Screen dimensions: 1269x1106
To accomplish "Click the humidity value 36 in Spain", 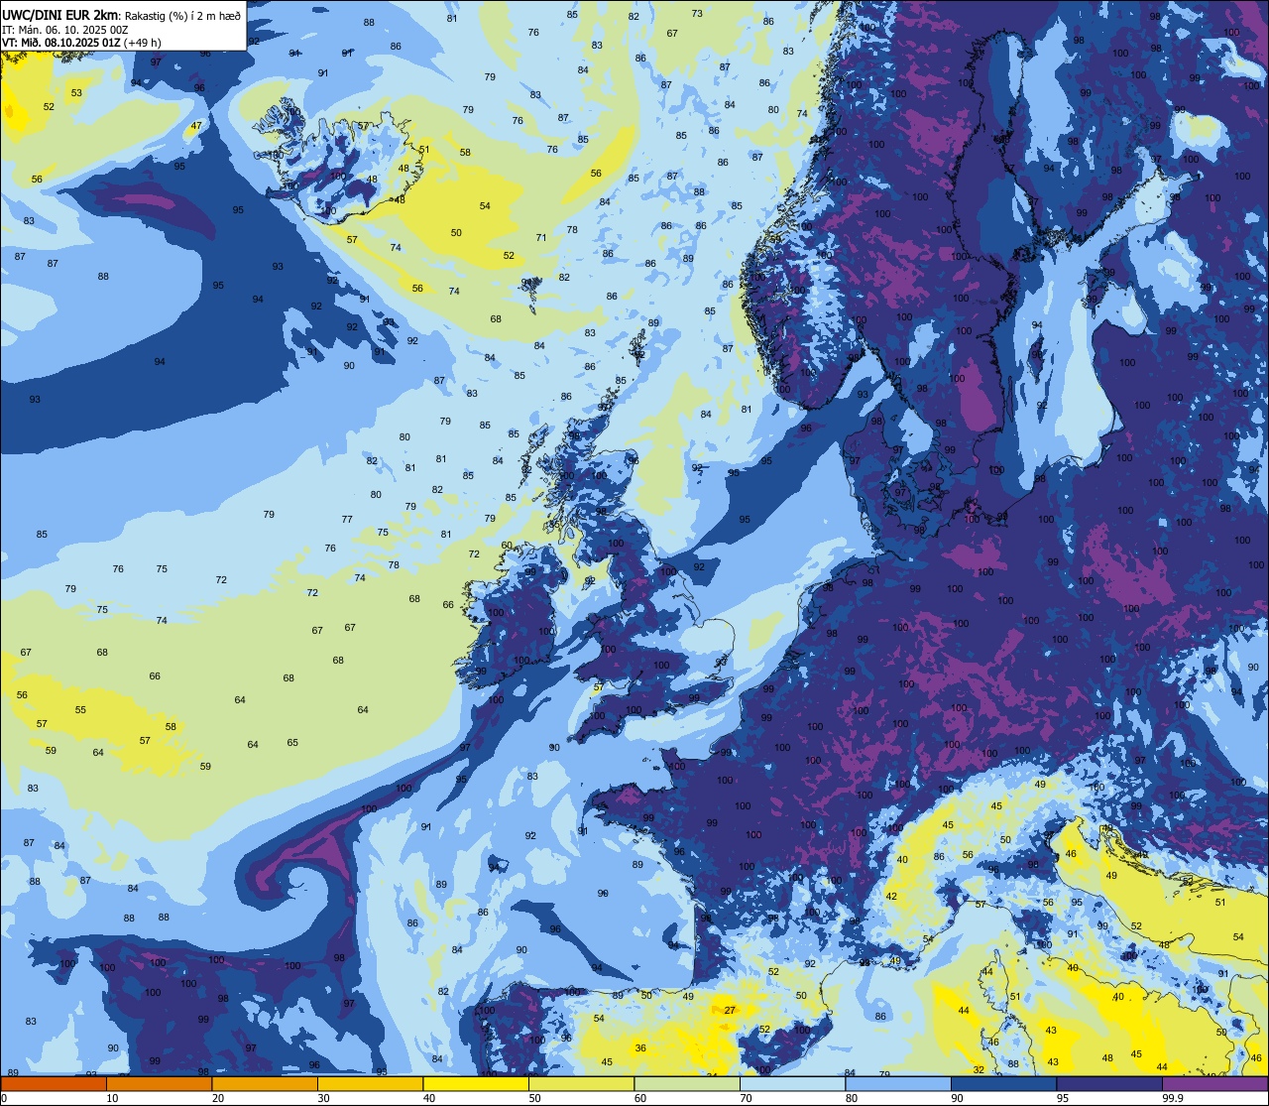I will (640, 1047).
